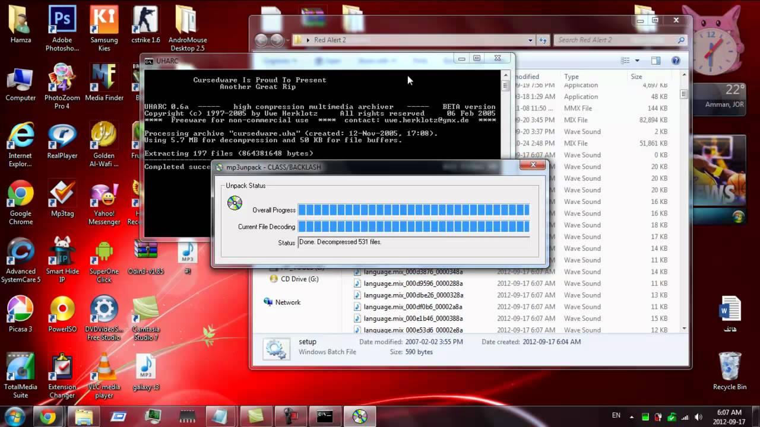Refresh the Red Alert 2 folder view
Viewport: 760px width, 427px height.
(x=543, y=40)
